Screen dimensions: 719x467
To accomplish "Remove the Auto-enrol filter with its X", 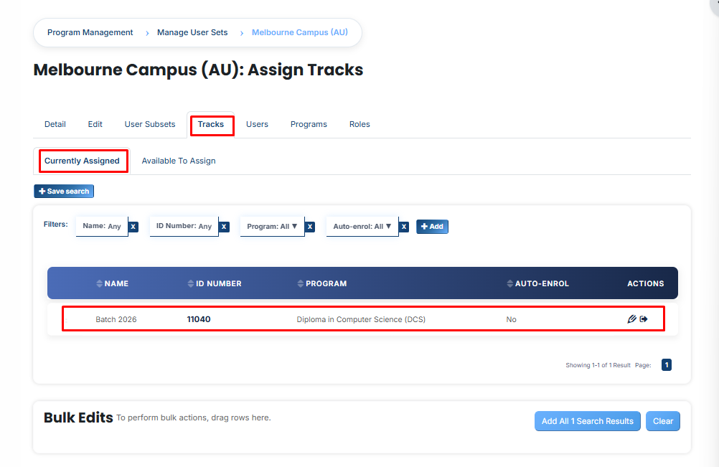I will 404,227.
